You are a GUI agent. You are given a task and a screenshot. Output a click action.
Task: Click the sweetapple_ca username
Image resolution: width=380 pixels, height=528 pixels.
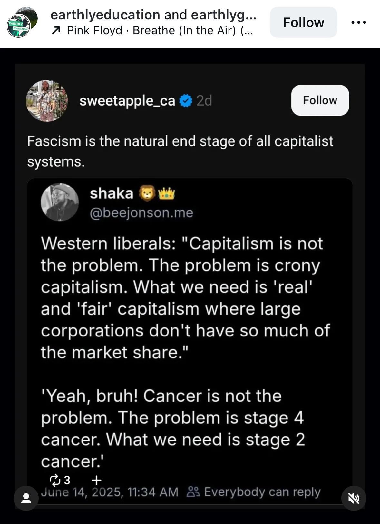pos(127,101)
